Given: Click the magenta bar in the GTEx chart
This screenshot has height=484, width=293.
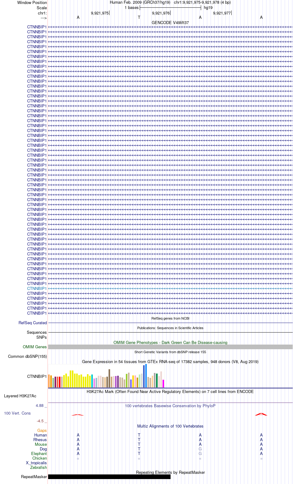Looking at the screenshot, I should [163, 383].
